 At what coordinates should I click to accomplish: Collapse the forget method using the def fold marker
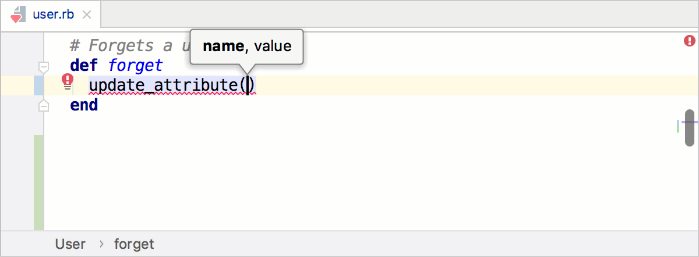(43, 66)
